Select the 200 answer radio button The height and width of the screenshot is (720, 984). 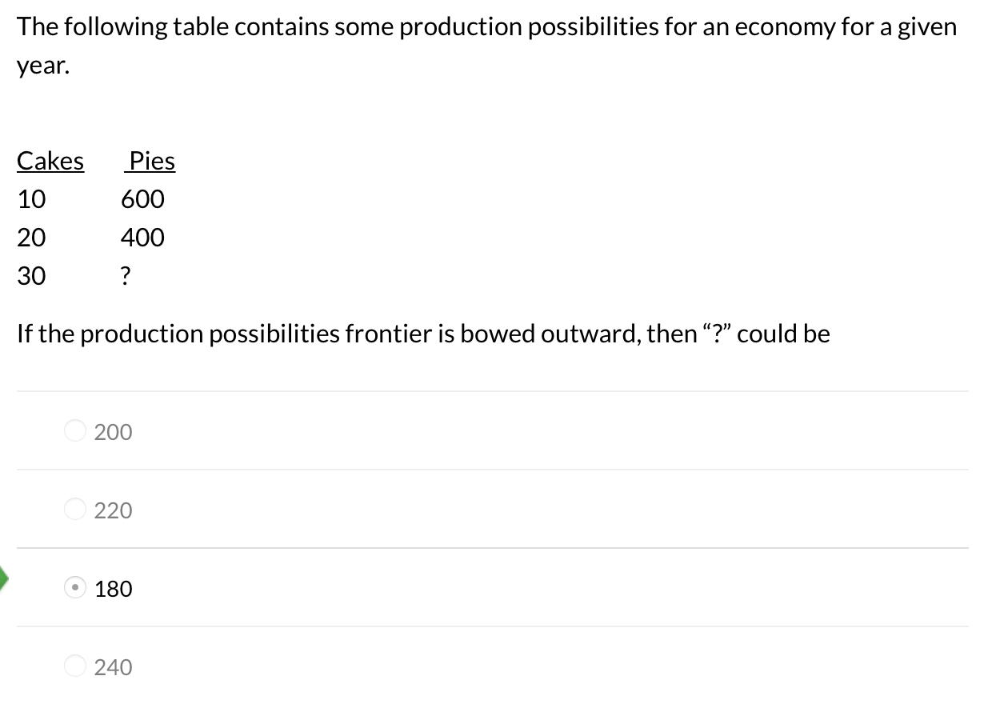(74, 431)
